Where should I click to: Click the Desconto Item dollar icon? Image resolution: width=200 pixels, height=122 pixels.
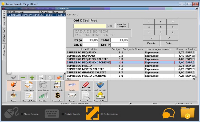point(57,96)
